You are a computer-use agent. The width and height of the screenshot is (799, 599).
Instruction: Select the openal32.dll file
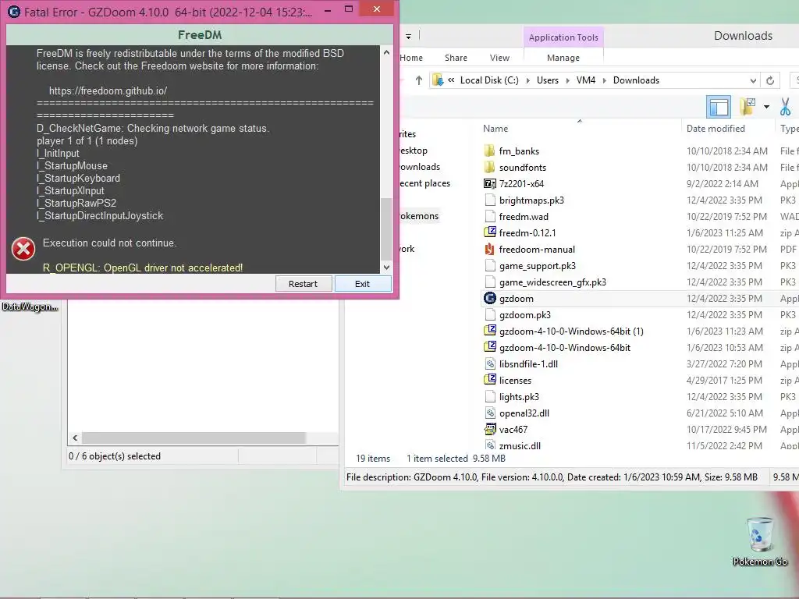point(524,413)
